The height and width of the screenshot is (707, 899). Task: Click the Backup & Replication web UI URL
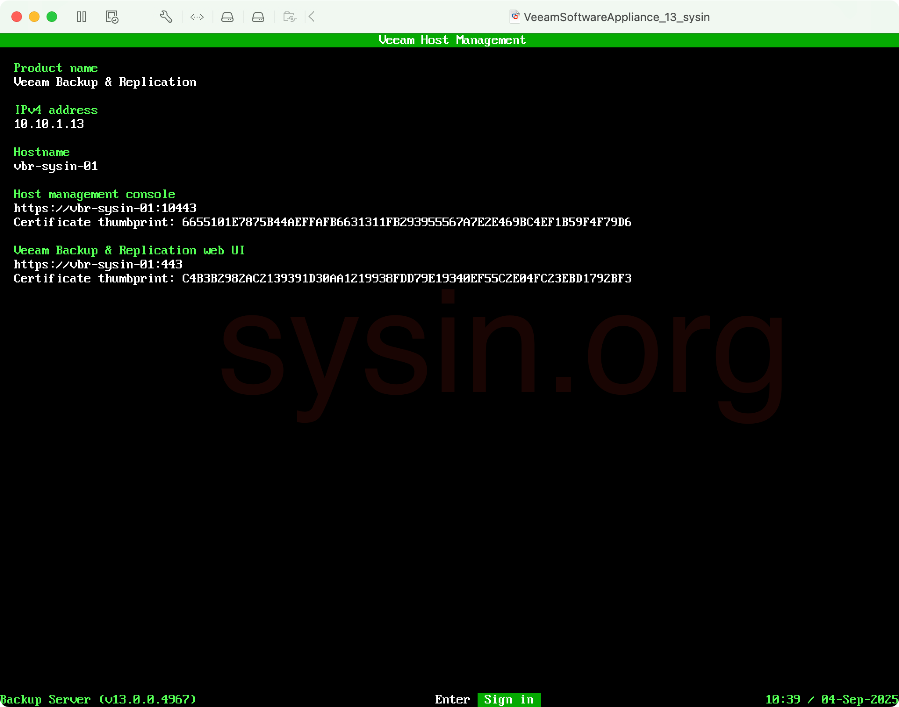(98, 264)
